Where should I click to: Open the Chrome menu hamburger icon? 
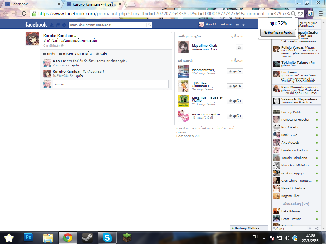(x=321, y=13)
